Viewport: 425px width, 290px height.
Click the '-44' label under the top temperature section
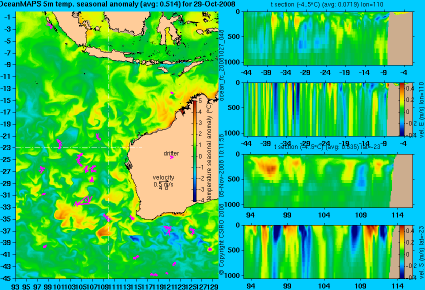pyautogui.click(x=246, y=72)
